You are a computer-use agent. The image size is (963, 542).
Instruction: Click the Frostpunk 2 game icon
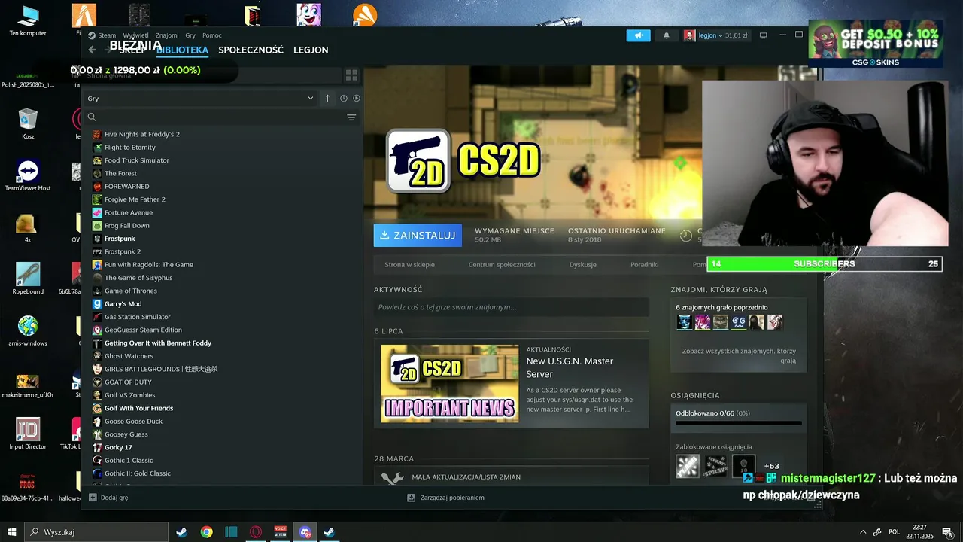click(97, 251)
